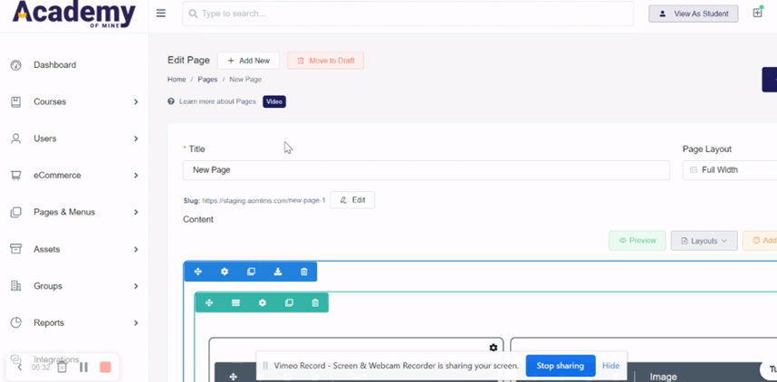This screenshot has height=382, width=777.
Task: Click the Stop sharing button
Action: tap(561, 366)
